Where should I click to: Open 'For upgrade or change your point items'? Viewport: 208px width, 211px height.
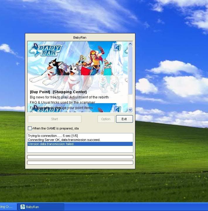[61, 108]
